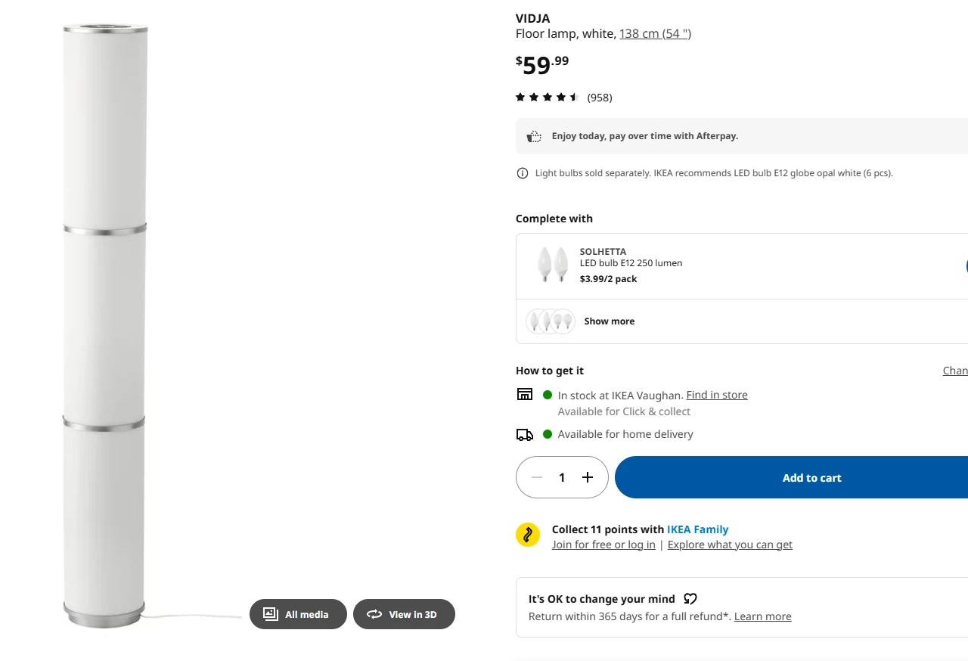This screenshot has height=661, width=968.
Task: Click 'Available for home delivery' text
Action: pyautogui.click(x=625, y=434)
